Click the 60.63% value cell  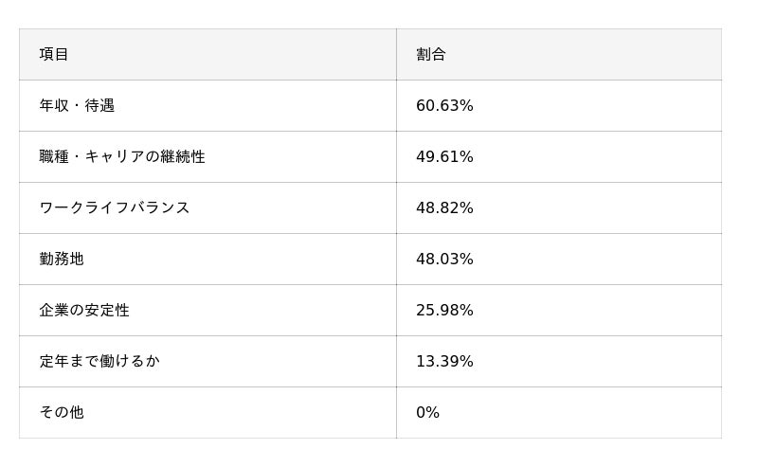pos(444,106)
